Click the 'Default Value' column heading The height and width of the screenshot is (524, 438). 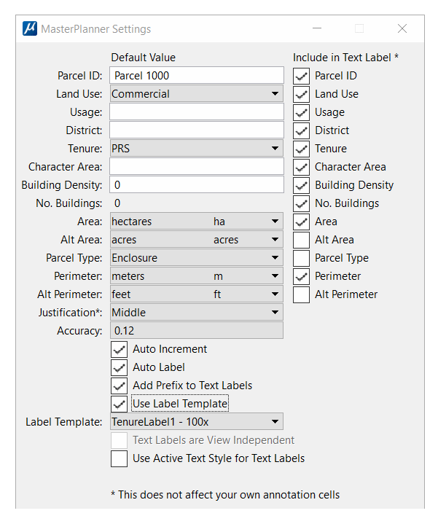pos(144,58)
